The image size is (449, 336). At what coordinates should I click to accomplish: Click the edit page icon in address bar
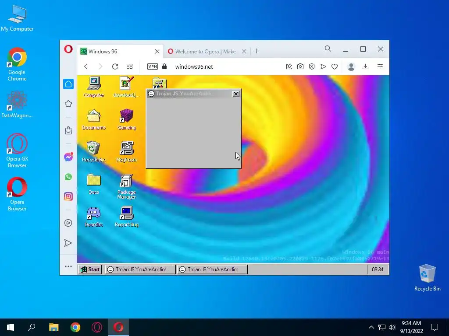coord(289,66)
